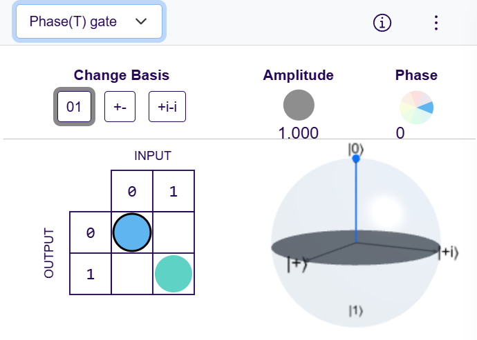
Task: Switch to the +- basis
Action: [x=120, y=107]
